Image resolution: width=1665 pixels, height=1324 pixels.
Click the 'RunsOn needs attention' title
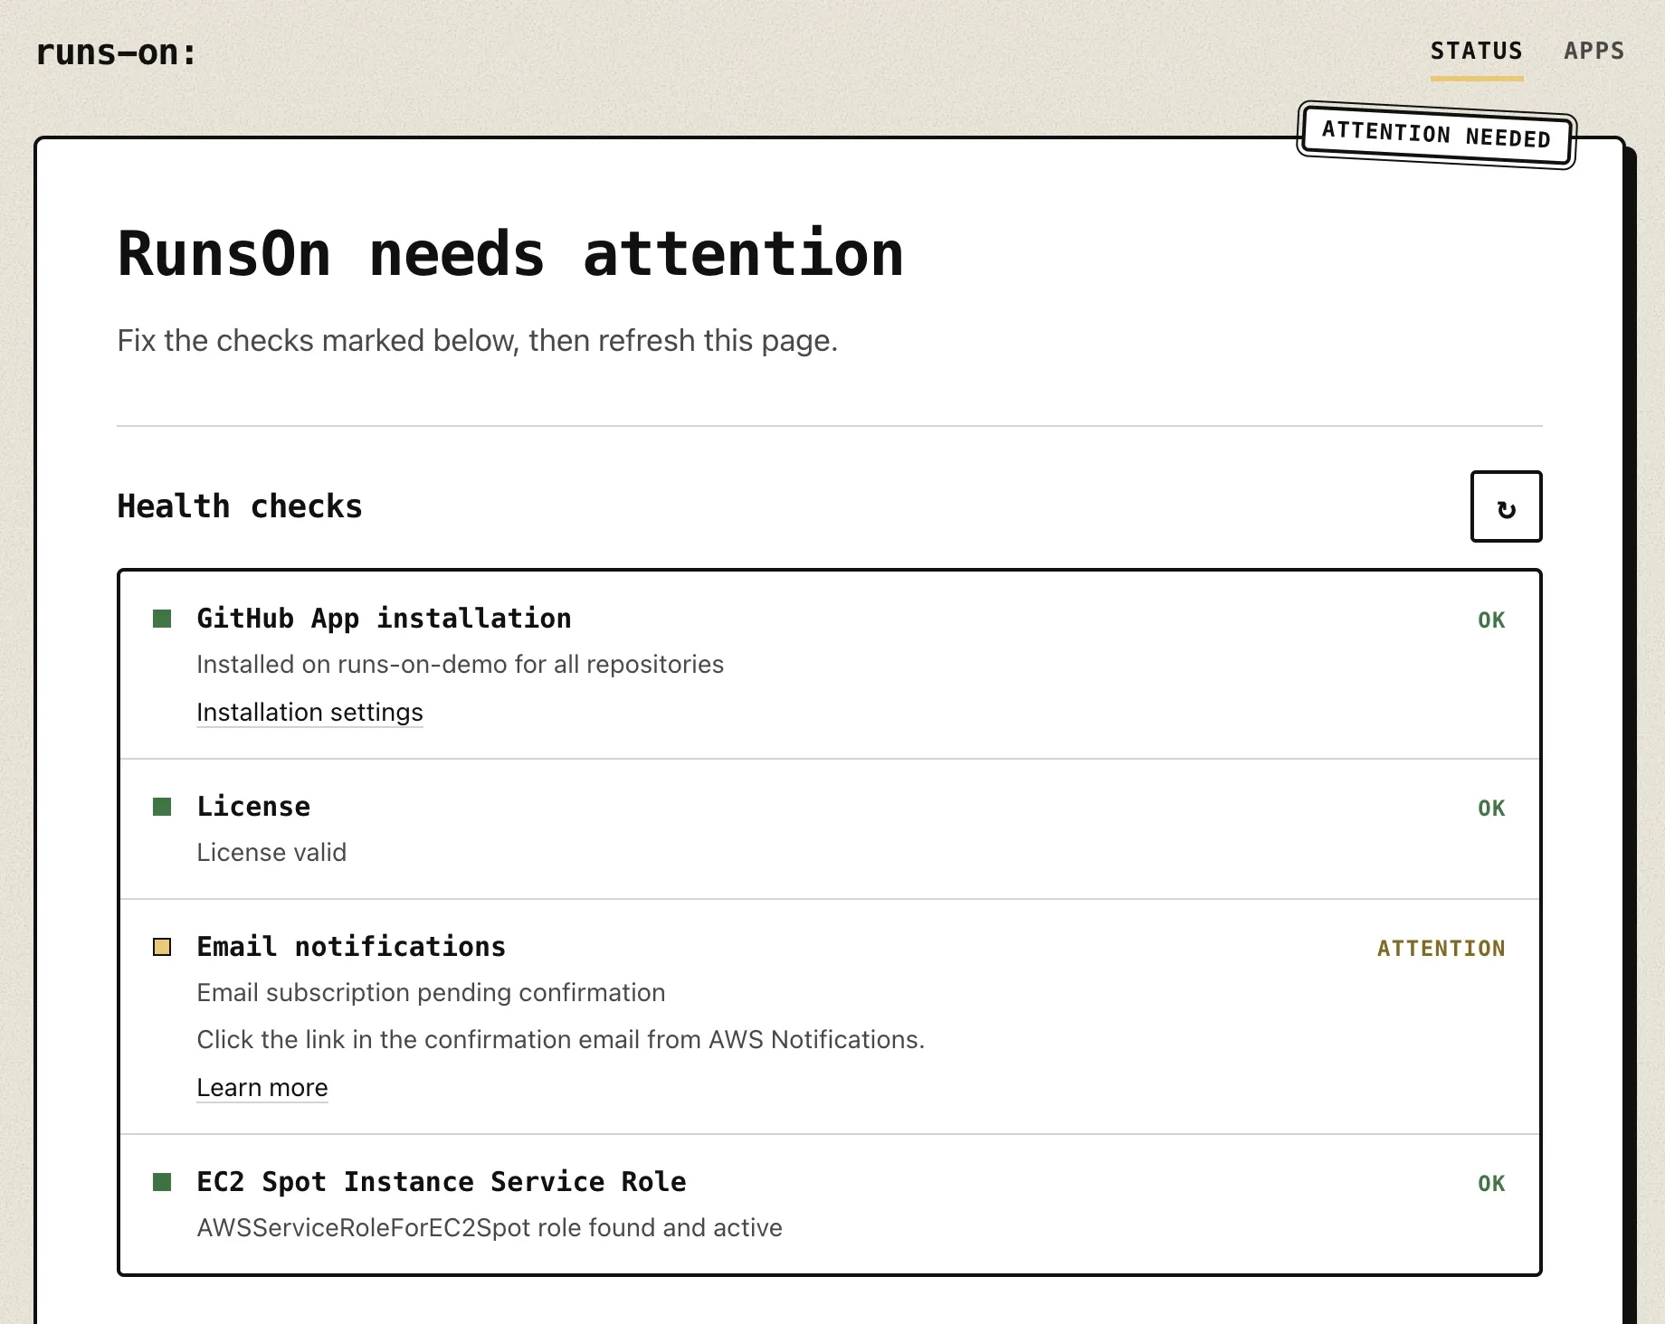click(x=510, y=254)
